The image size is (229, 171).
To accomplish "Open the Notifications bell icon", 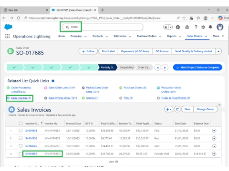I will point(210,27).
